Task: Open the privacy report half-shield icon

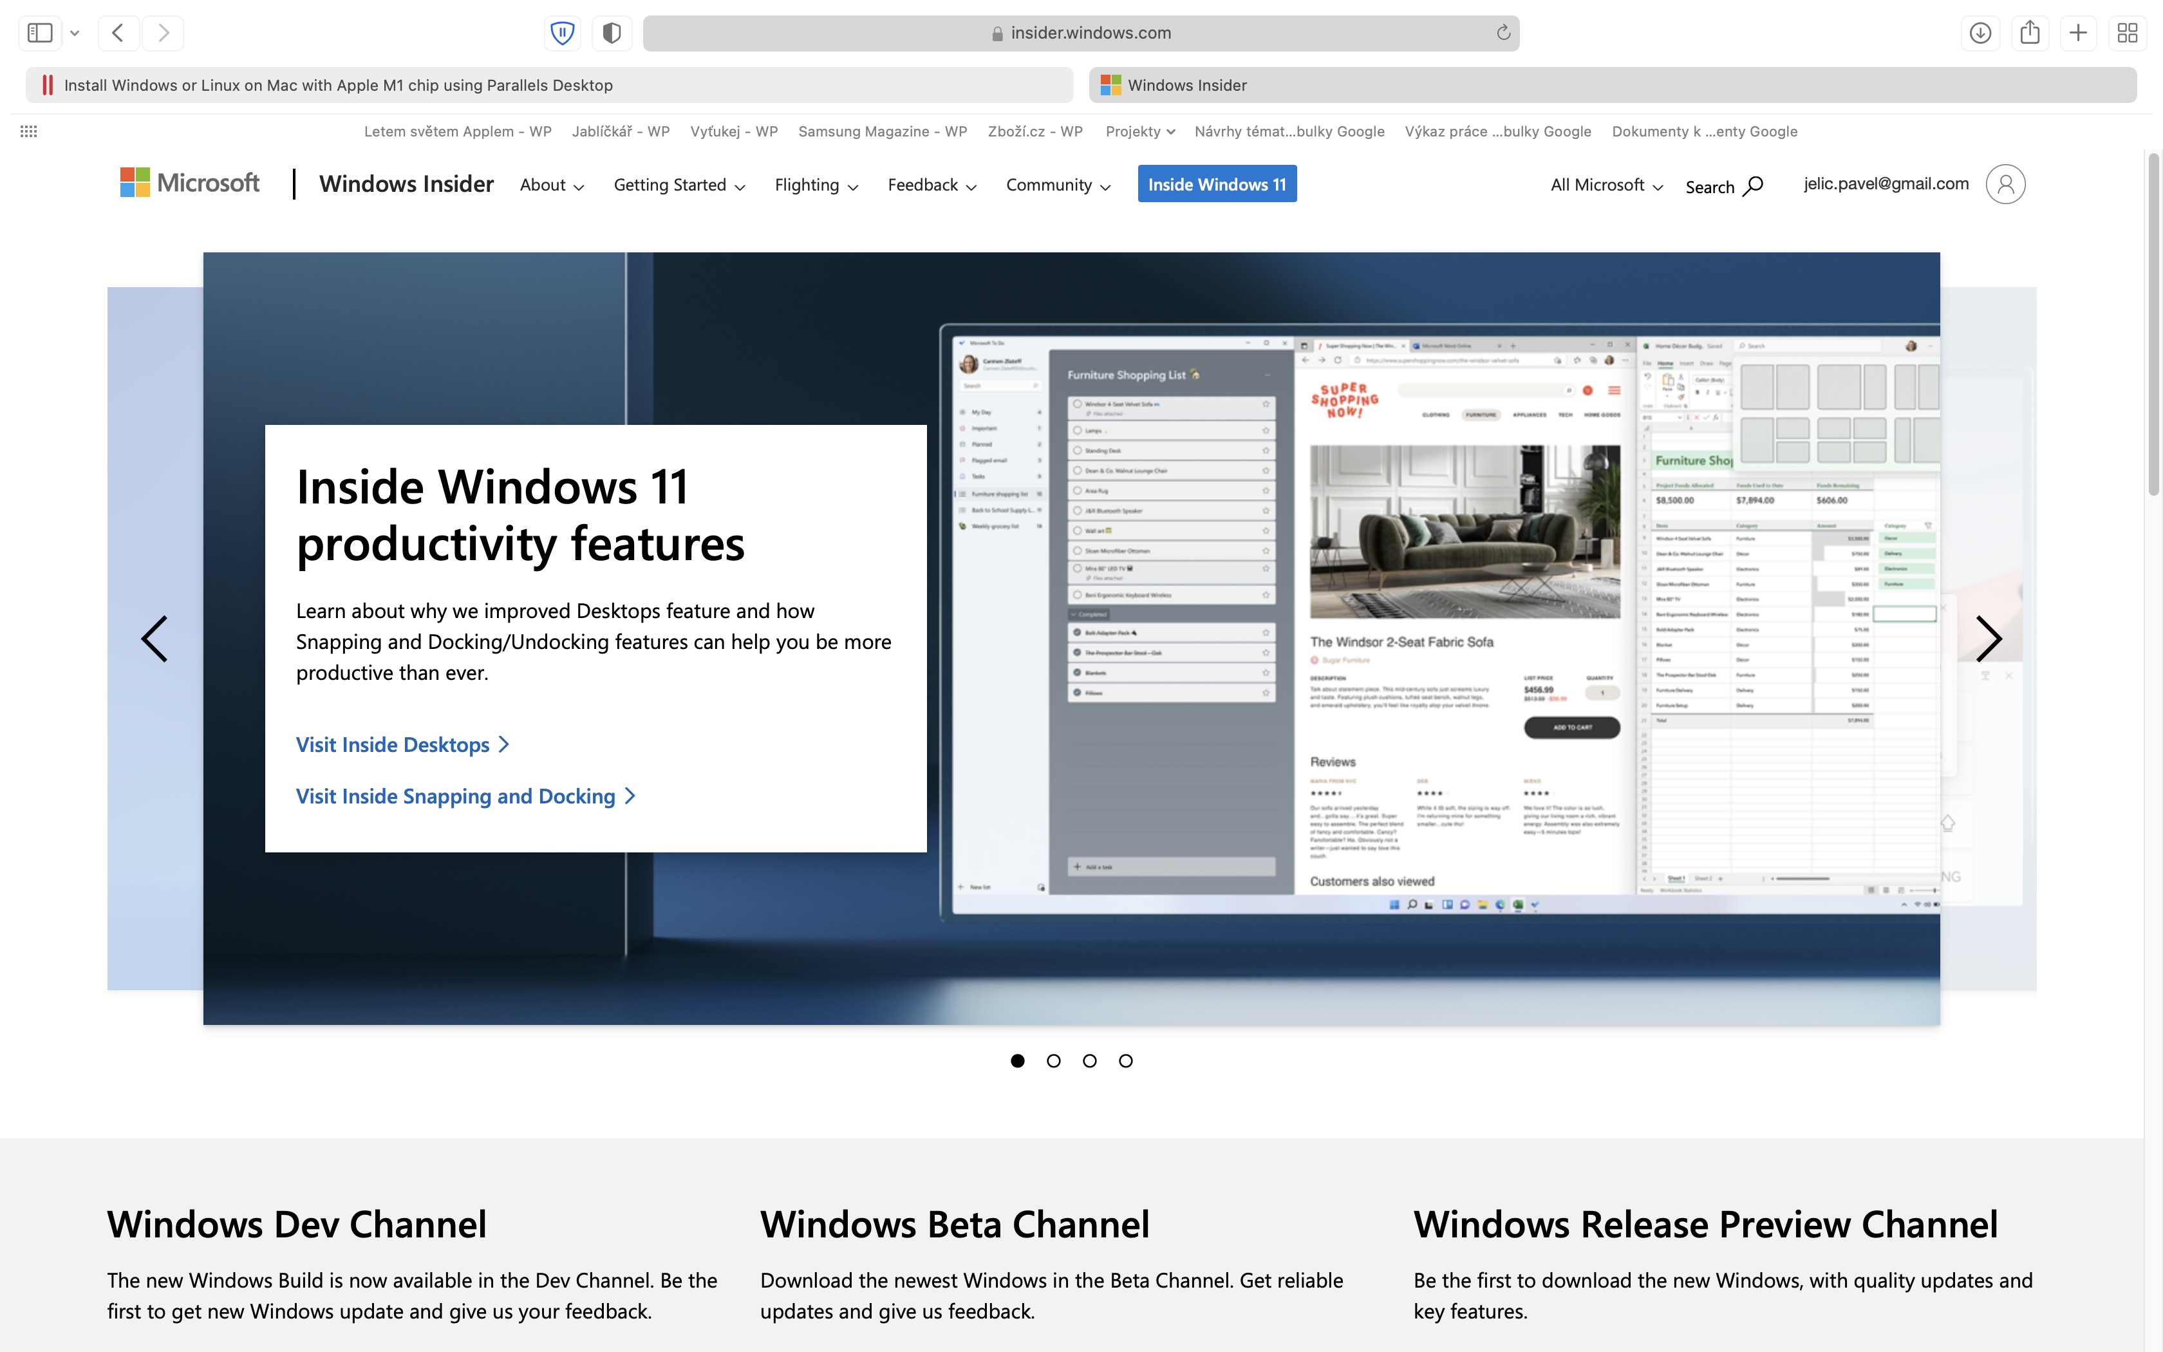Action: pos(612,33)
